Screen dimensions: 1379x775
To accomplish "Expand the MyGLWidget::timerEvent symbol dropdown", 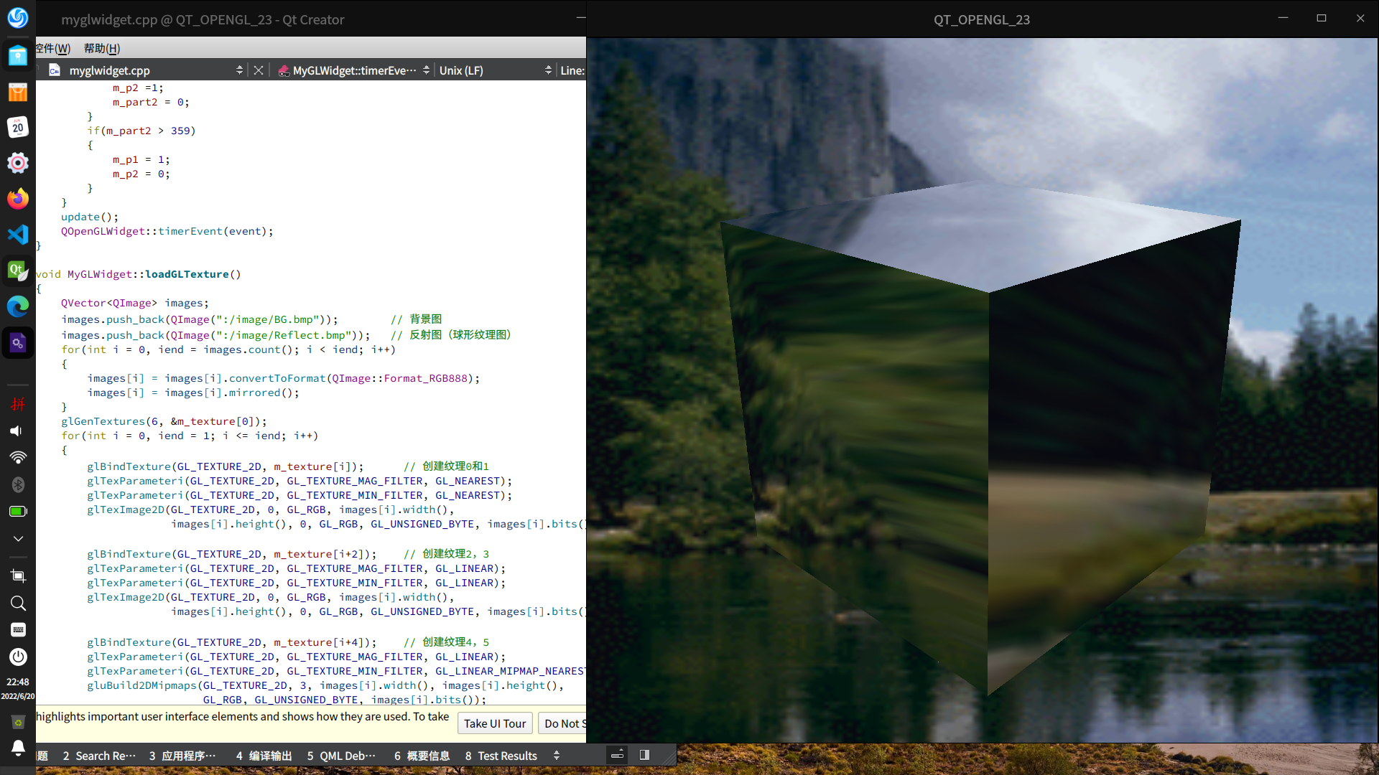I will (x=426, y=70).
